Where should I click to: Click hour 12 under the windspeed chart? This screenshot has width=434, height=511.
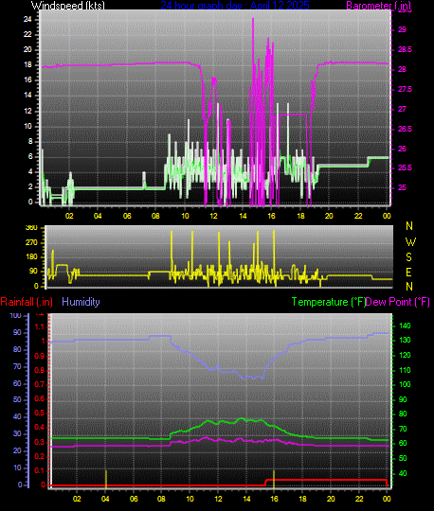(x=213, y=216)
